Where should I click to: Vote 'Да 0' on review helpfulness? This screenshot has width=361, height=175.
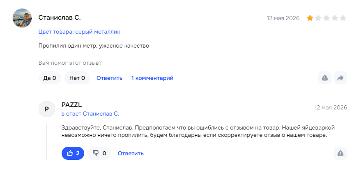click(x=50, y=78)
